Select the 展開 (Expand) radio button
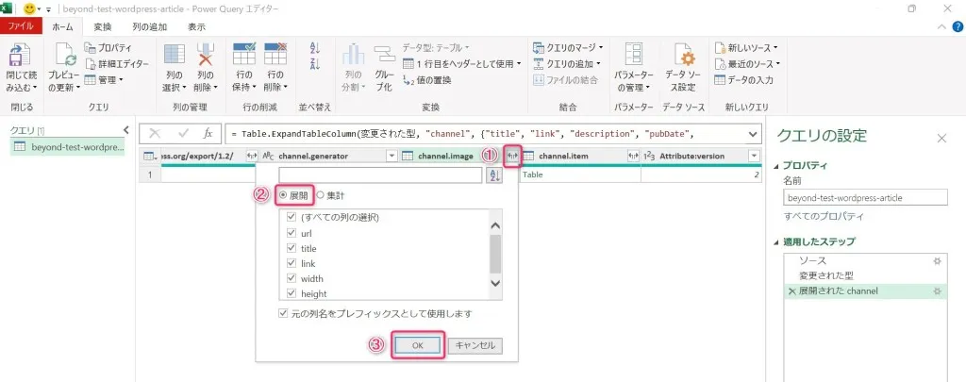The image size is (966, 382). coord(282,195)
